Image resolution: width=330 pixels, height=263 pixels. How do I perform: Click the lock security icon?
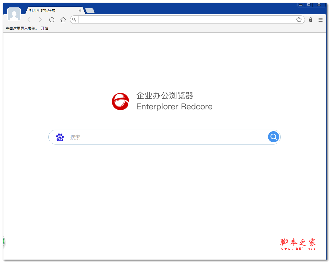(311, 20)
